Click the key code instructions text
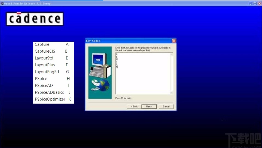The image size is (262, 148). [143, 49]
